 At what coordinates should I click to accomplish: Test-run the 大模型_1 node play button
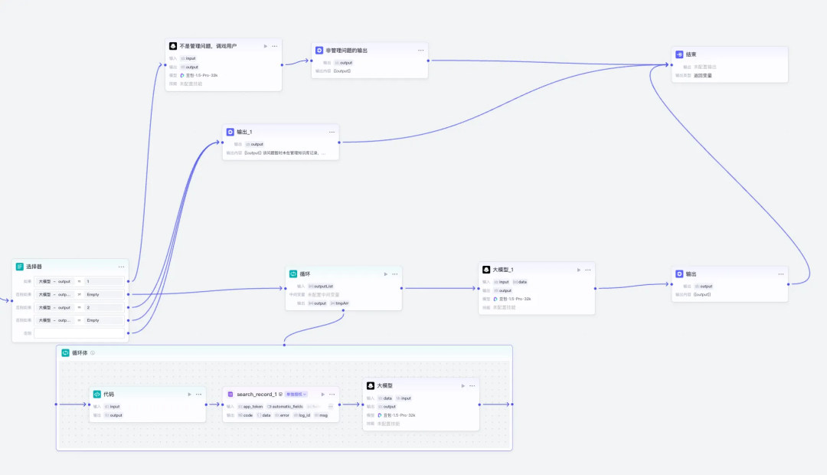579,270
